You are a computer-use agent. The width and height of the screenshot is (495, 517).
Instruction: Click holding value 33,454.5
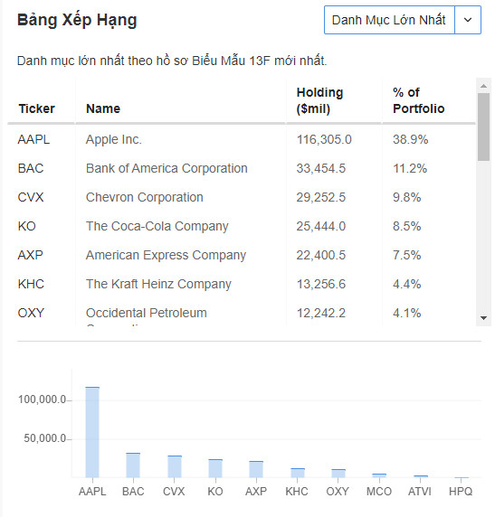pos(321,168)
